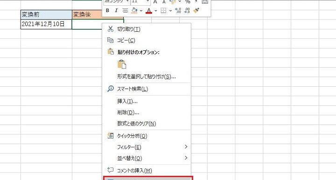Select the format painter brush
Screen dimensions: 336x180
pos(196,10)
